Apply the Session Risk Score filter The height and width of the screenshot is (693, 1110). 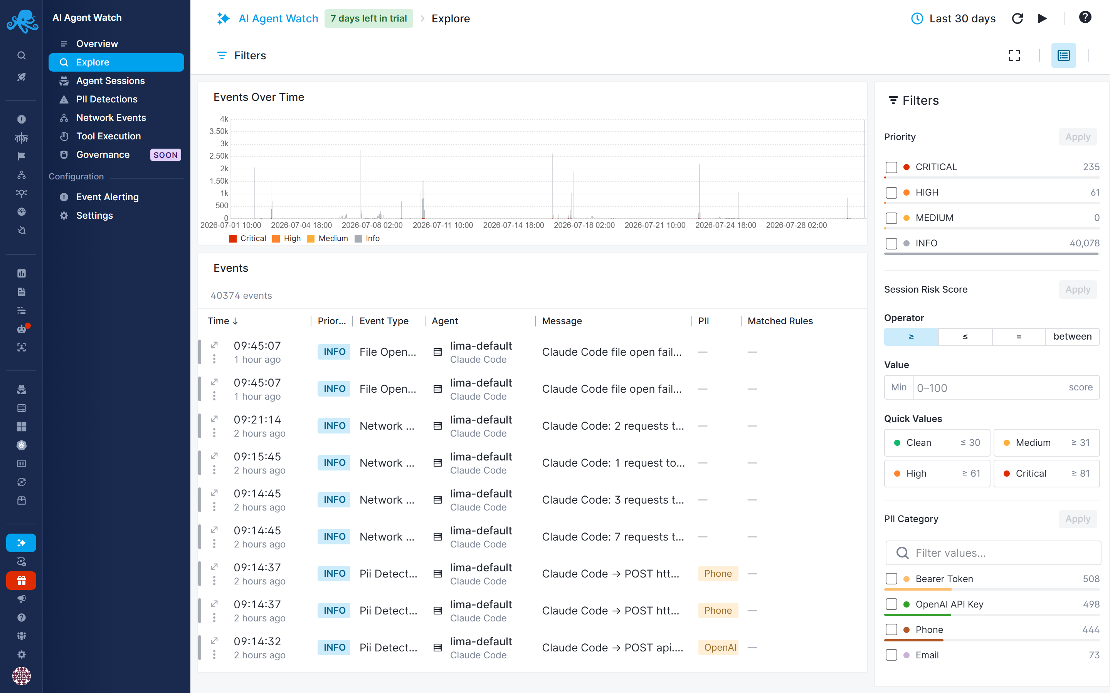coord(1078,290)
